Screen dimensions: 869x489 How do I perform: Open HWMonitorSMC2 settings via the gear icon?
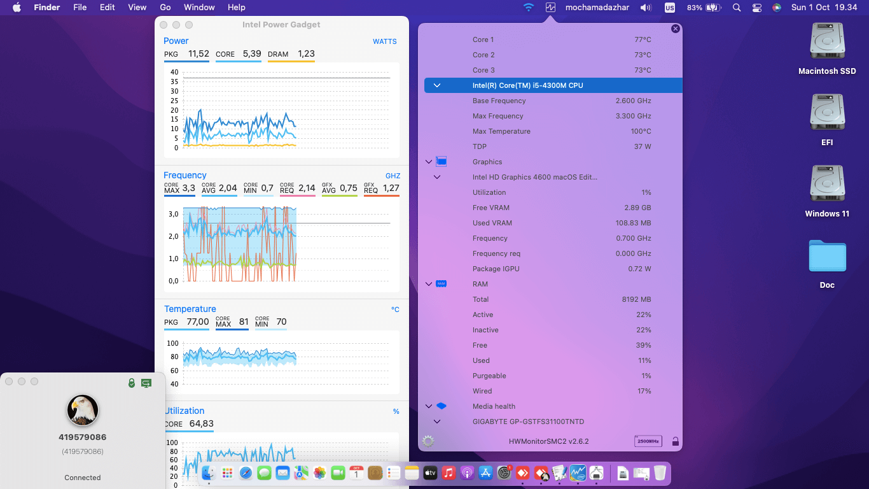coord(428,441)
